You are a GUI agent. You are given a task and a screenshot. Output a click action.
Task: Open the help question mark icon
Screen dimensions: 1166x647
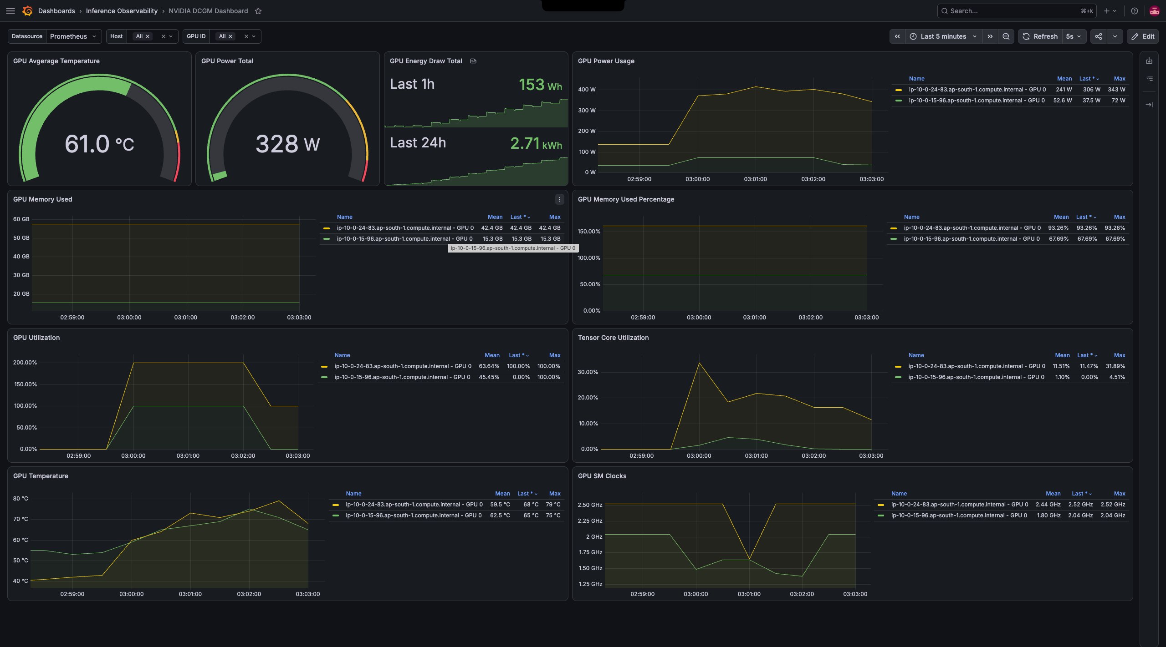1135,11
